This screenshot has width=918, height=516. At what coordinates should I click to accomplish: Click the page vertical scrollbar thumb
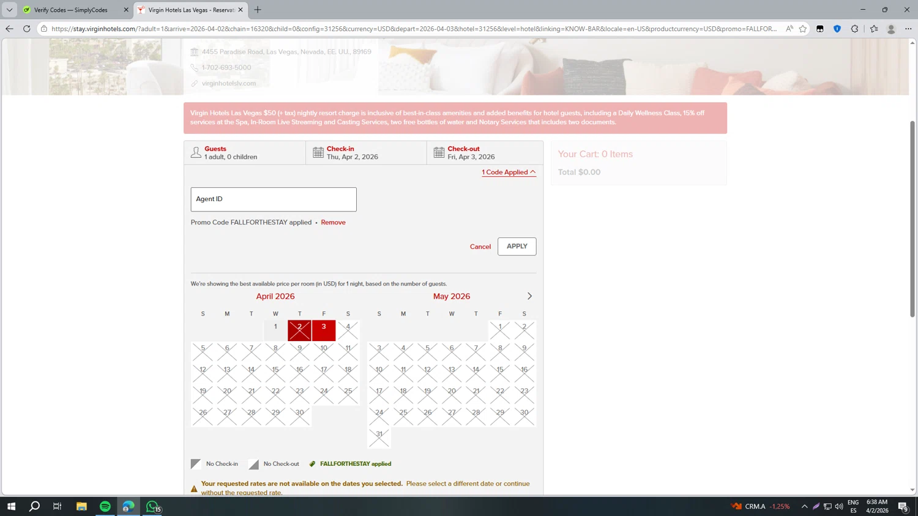[x=912, y=219]
